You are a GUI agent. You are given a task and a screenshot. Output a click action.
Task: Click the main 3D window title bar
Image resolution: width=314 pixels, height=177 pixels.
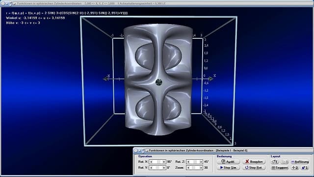(157, 3)
